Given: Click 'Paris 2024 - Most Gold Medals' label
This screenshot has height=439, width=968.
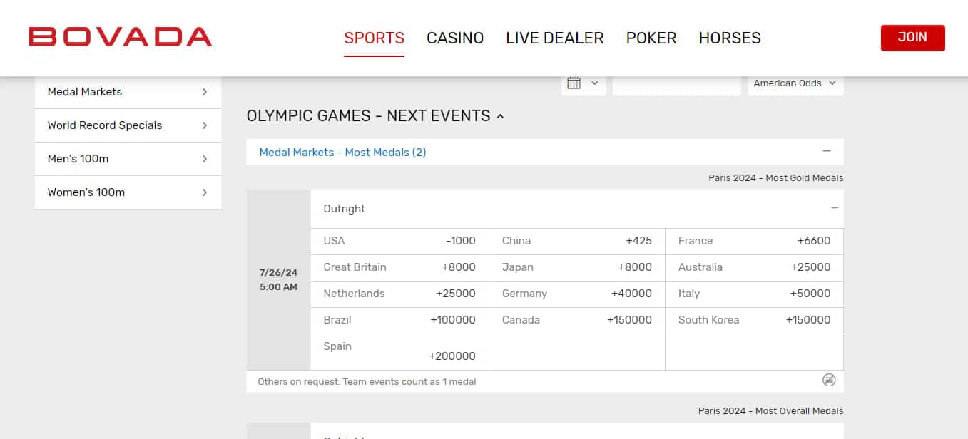Looking at the screenshot, I should point(775,178).
